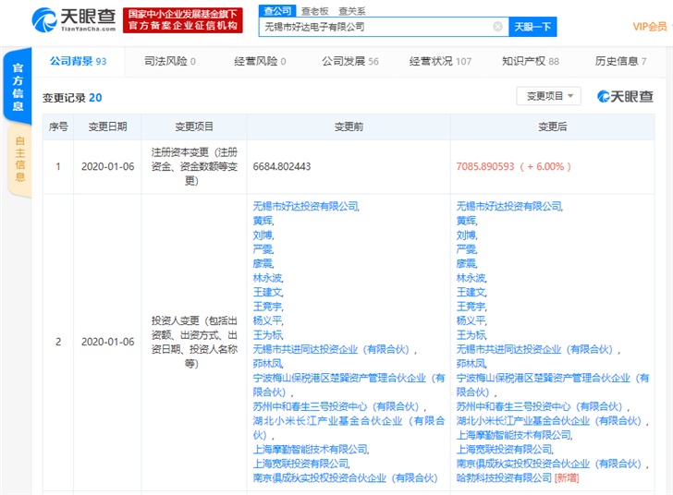Switch to the 查老板 search tab

pyautogui.click(x=314, y=10)
